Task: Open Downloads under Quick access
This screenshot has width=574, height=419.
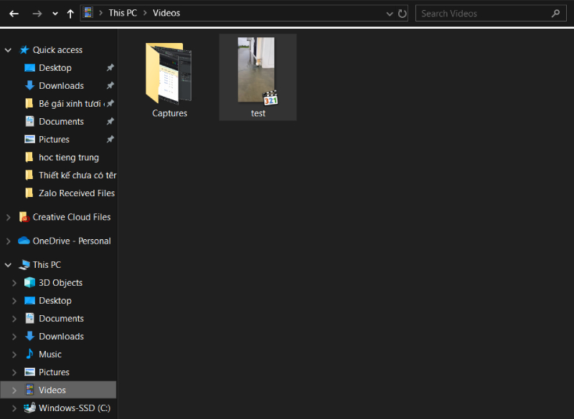Action: click(61, 86)
